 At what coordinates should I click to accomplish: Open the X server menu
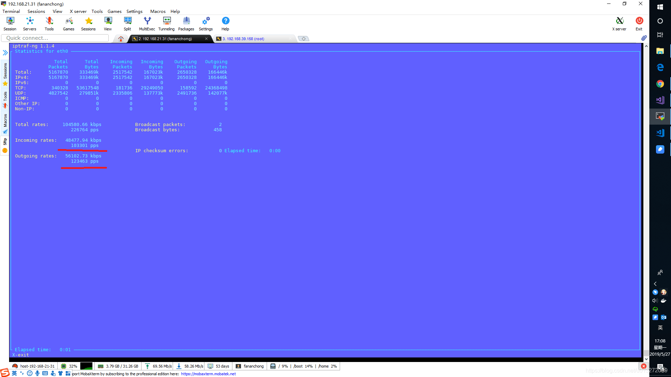[x=78, y=12]
